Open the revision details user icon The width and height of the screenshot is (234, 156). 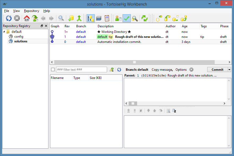tap(118, 18)
